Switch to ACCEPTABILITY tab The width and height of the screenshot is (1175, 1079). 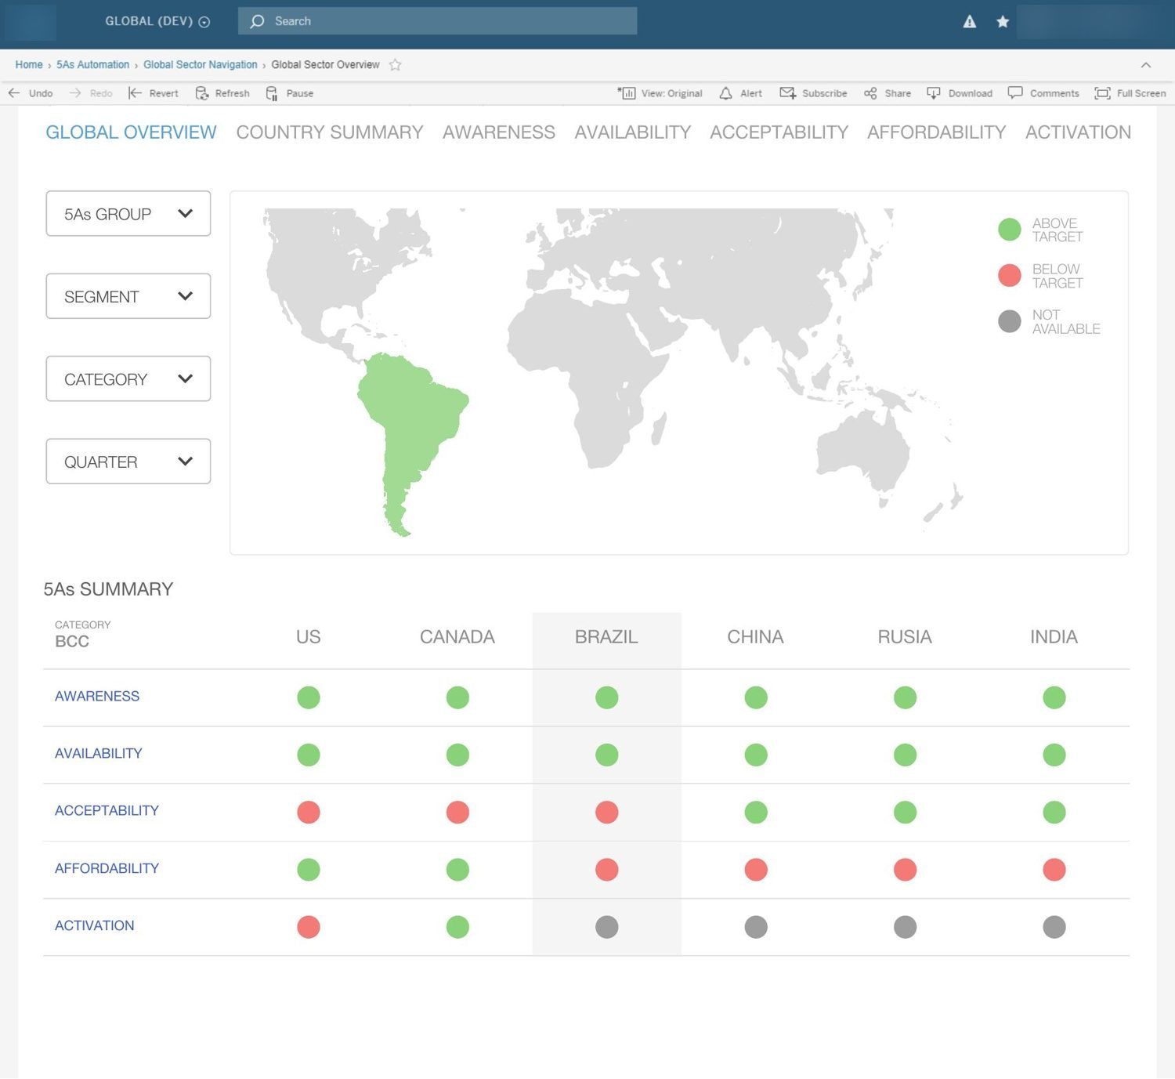coord(779,132)
